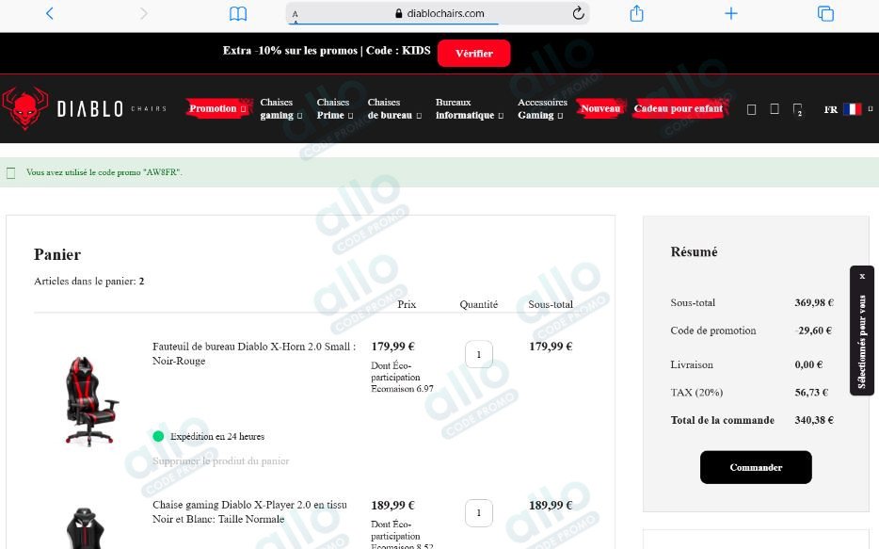Image resolution: width=879 pixels, height=549 pixels.
Task: Click the 'Articles dans le panier: 2' text
Action: (89, 281)
